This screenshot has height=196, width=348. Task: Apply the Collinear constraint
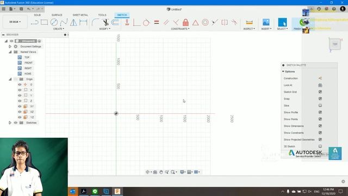(215, 22)
